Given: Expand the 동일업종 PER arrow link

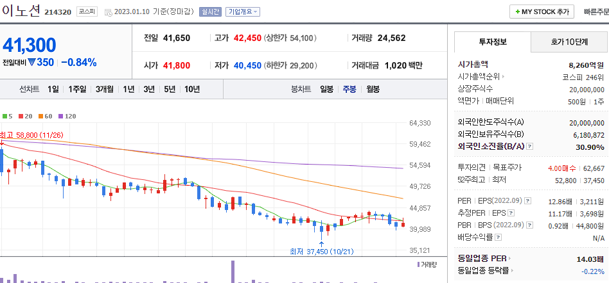Looking at the screenshot, I should click(509, 259).
